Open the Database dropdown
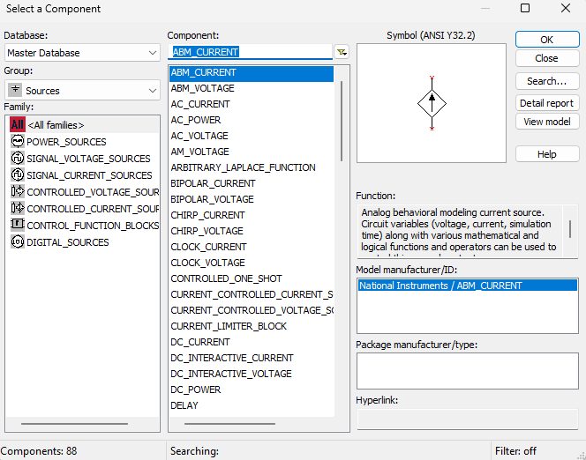586x460 pixels. pos(82,53)
